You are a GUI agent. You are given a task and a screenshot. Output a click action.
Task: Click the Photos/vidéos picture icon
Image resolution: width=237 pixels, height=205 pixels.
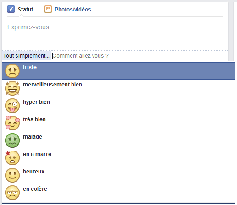[x=48, y=9]
